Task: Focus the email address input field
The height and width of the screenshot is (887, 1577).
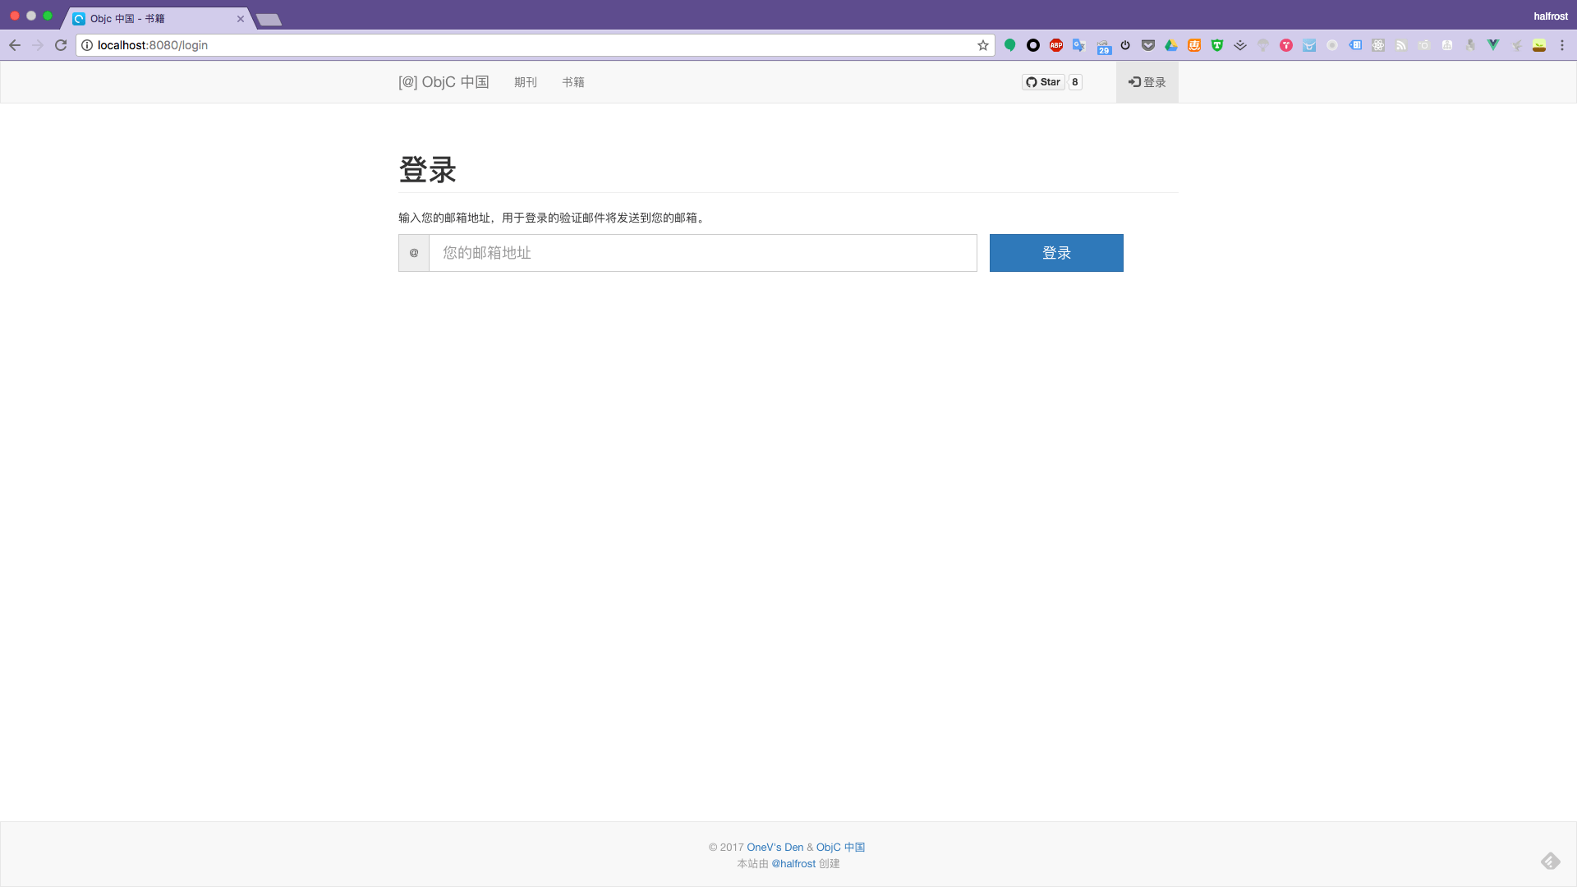Action: [702, 253]
